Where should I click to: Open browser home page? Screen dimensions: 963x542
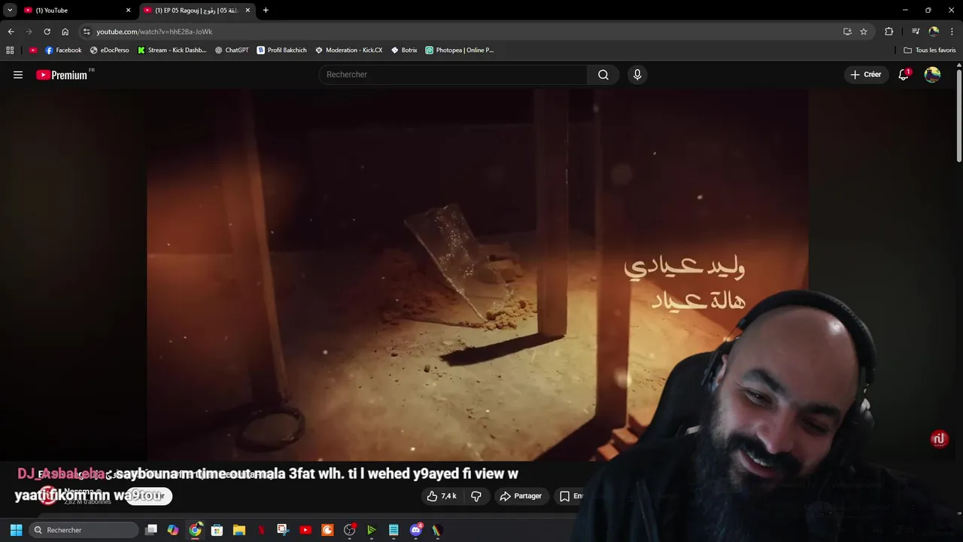65,32
